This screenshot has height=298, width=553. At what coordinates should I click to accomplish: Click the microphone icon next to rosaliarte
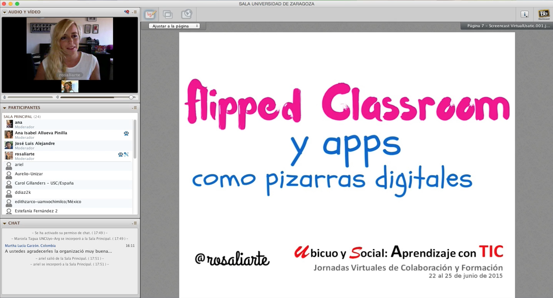[126, 155]
